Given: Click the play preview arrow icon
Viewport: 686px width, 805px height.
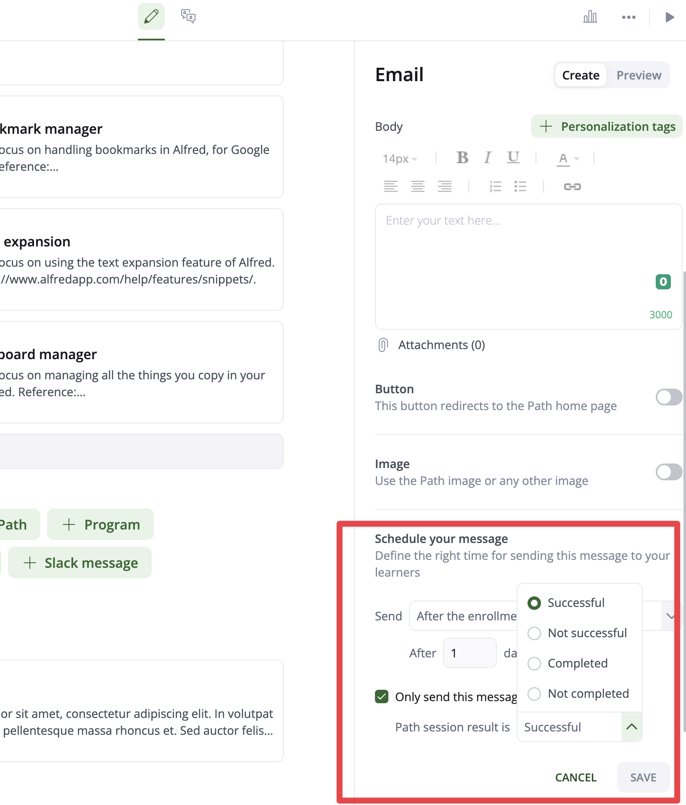Looking at the screenshot, I should pos(670,17).
